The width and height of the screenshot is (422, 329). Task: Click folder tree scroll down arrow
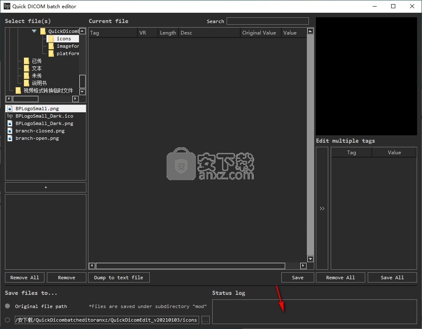[83, 92]
